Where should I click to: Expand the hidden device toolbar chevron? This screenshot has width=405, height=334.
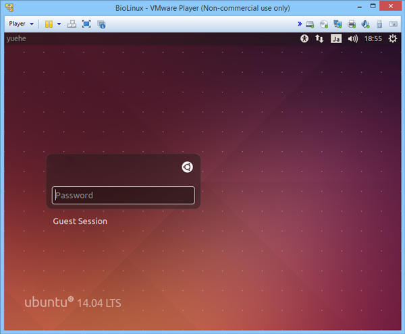299,24
